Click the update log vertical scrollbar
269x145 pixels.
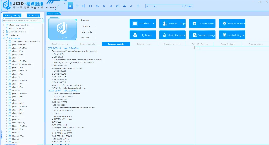(194, 48)
